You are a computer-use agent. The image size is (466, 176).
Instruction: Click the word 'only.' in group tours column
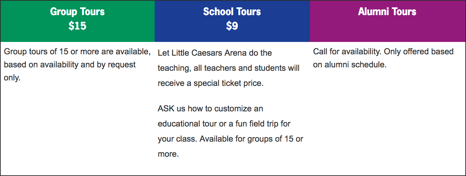click(12, 78)
